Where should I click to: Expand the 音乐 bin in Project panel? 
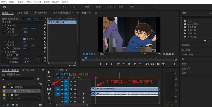8,95
